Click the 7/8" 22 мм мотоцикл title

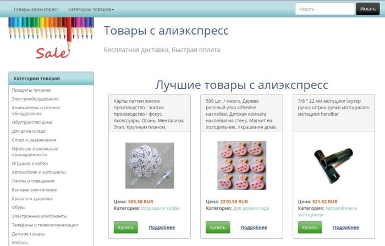(x=333, y=108)
